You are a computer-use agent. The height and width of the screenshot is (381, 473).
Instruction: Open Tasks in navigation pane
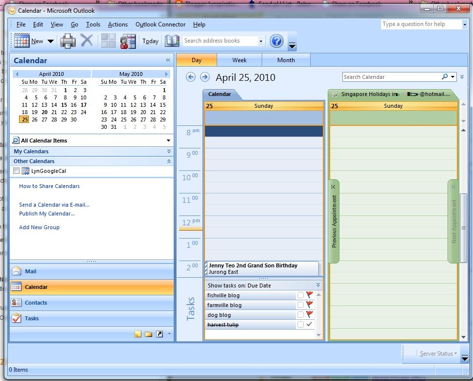tap(91, 318)
